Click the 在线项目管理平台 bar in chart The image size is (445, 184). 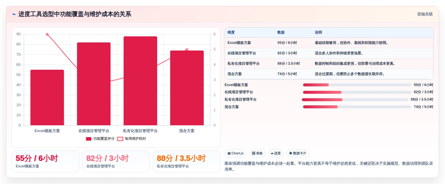tap(94, 84)
